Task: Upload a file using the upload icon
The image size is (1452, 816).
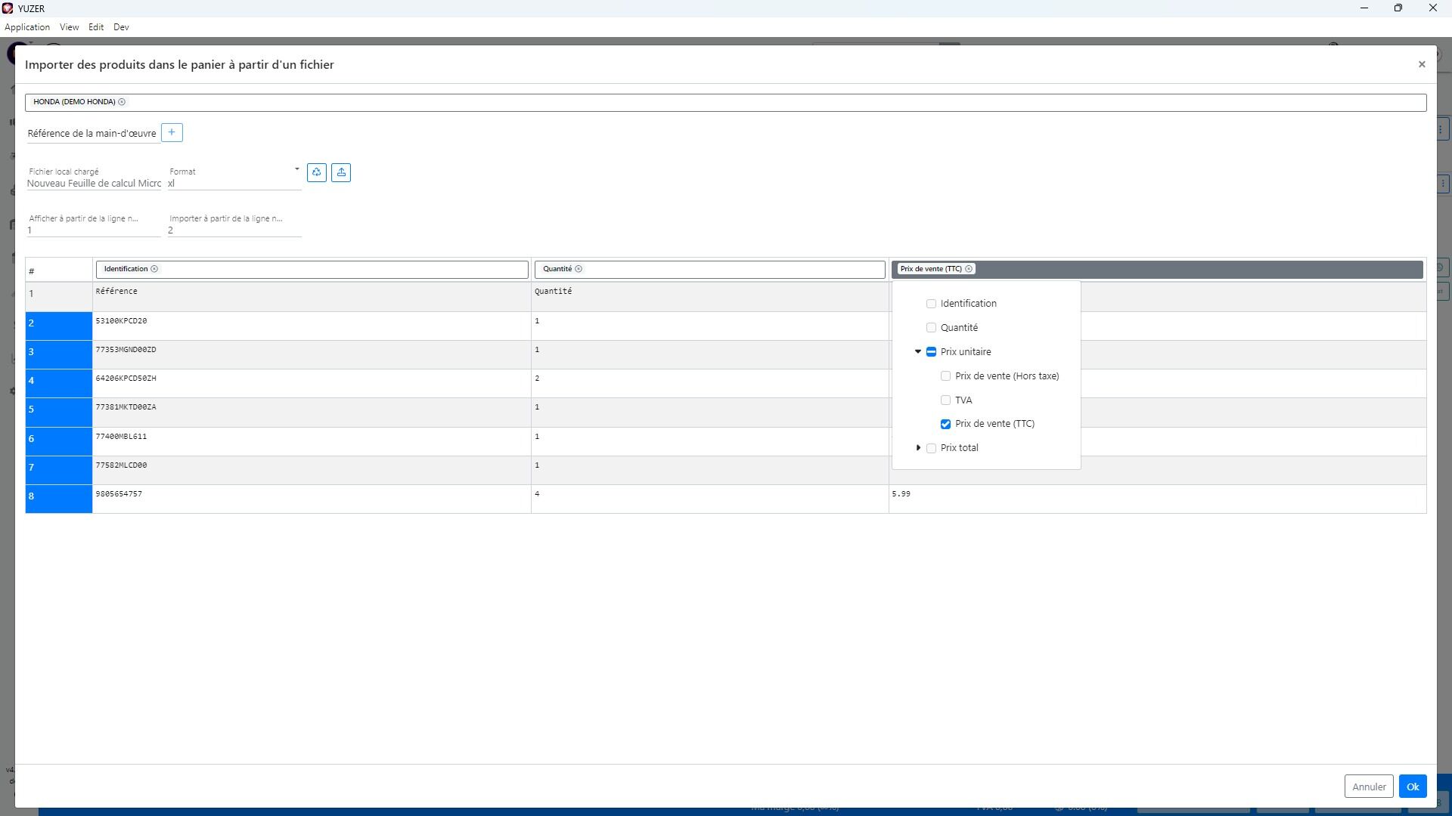Action: pos(341,173)
